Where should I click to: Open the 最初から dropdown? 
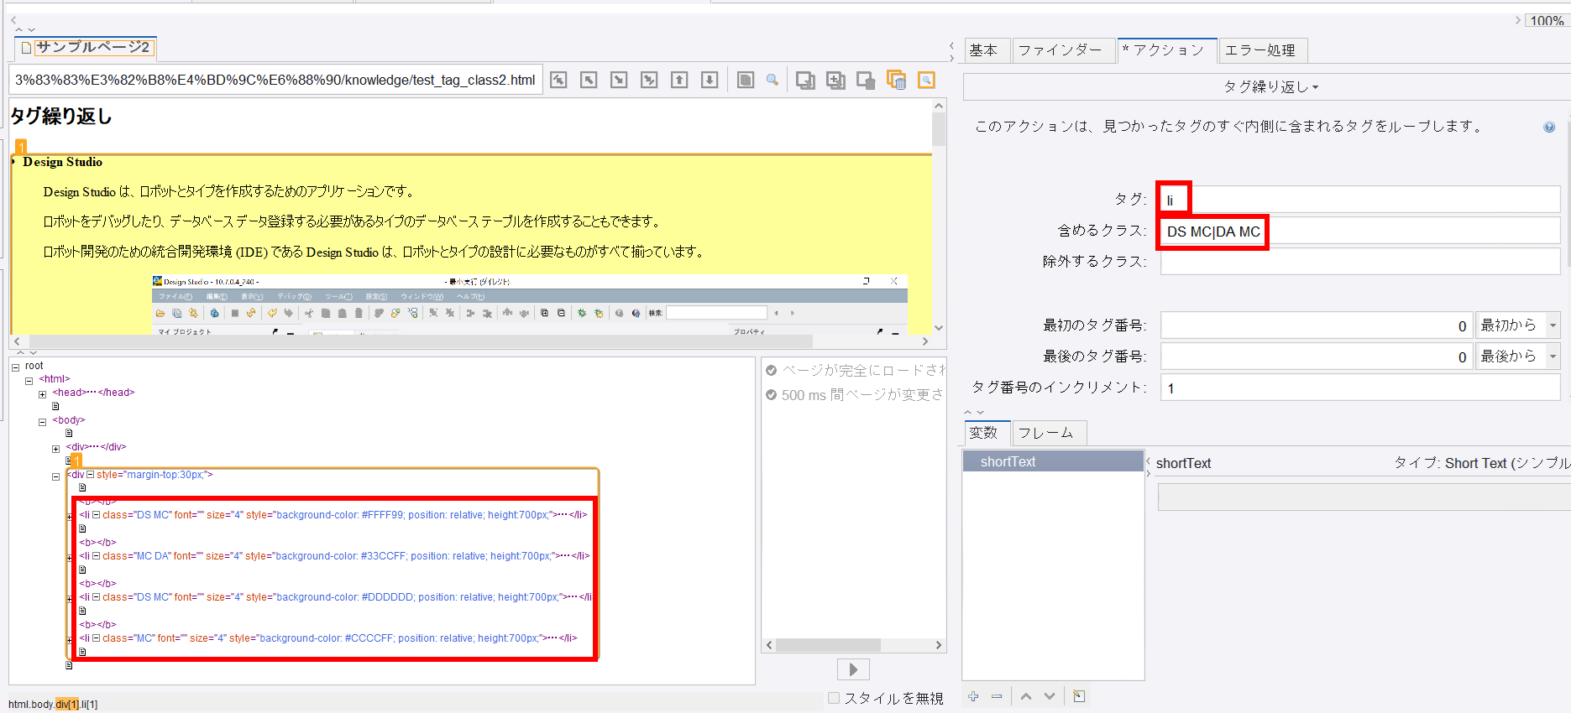(1517, 325)
